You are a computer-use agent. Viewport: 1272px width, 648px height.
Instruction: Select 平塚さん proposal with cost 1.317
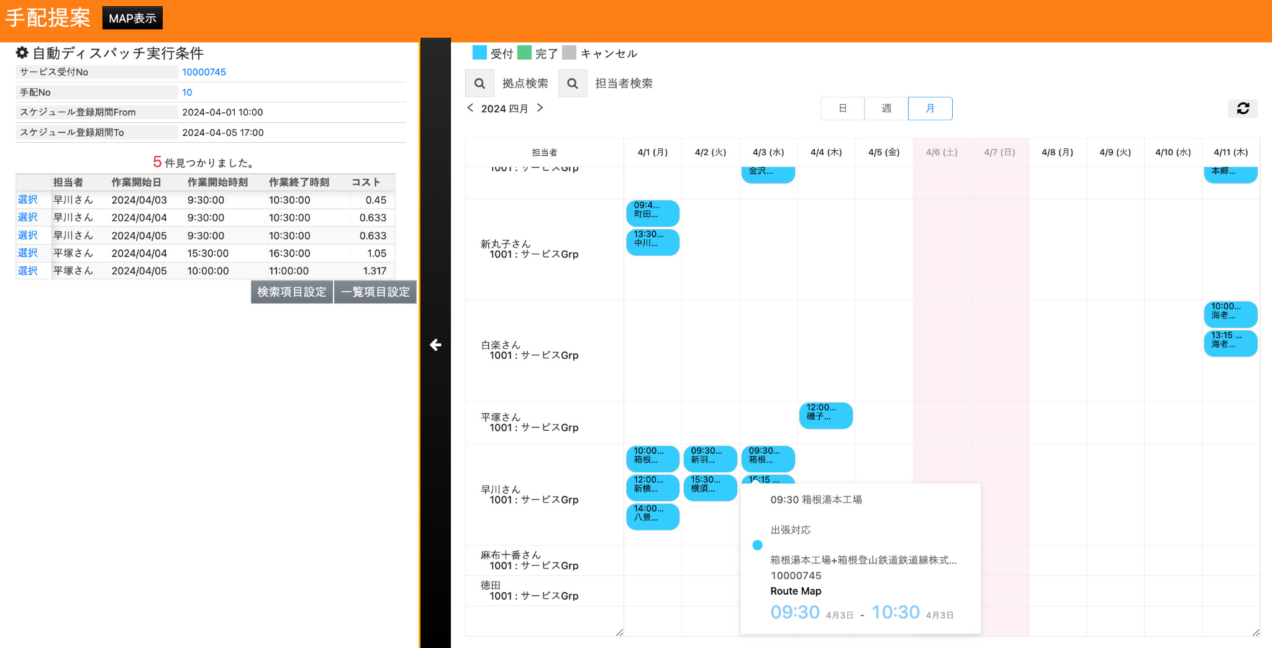(x=27, y=271)
